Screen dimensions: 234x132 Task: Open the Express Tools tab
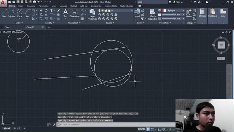pos(110,6)
